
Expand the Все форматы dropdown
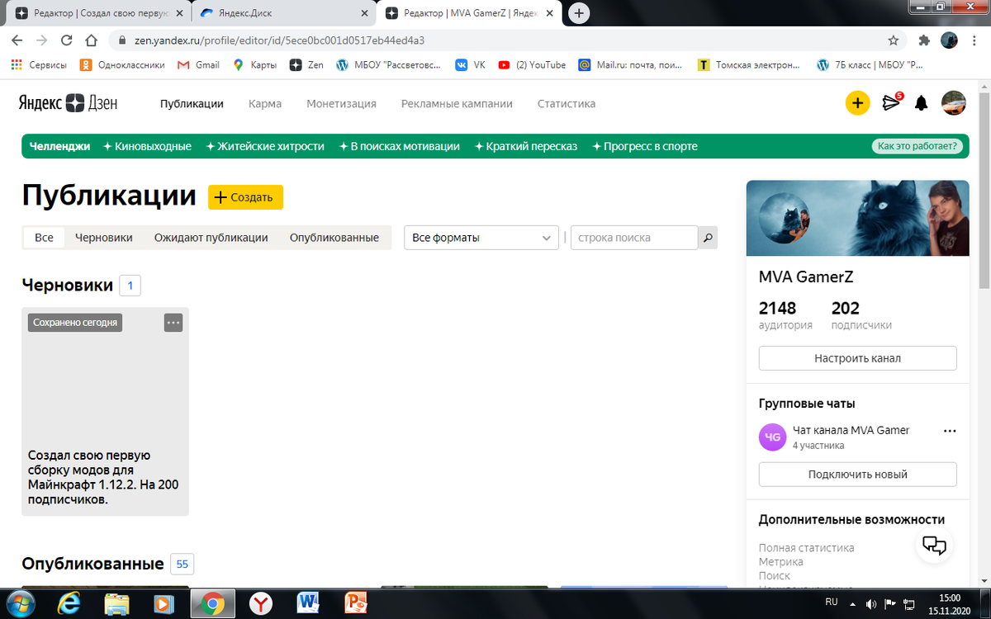tap(481, 238)
